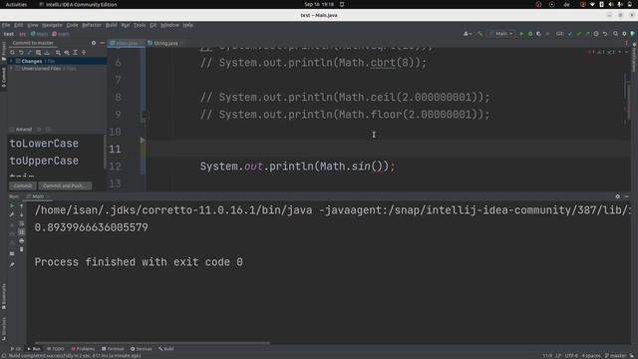The image size is (638, 359).
Task: Open Run panel settings gear
Action: (617, 196)
